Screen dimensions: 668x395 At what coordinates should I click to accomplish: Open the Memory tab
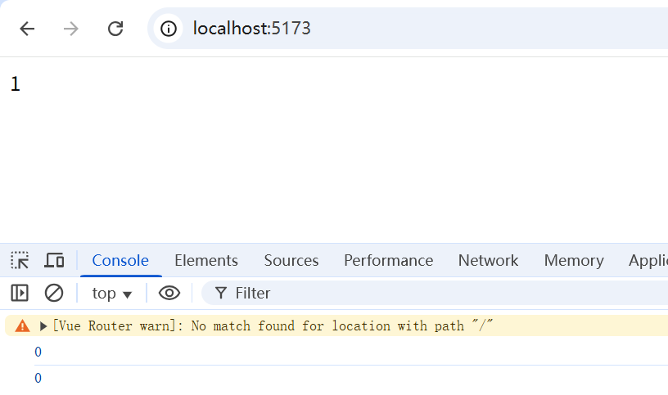coord(574,261)
